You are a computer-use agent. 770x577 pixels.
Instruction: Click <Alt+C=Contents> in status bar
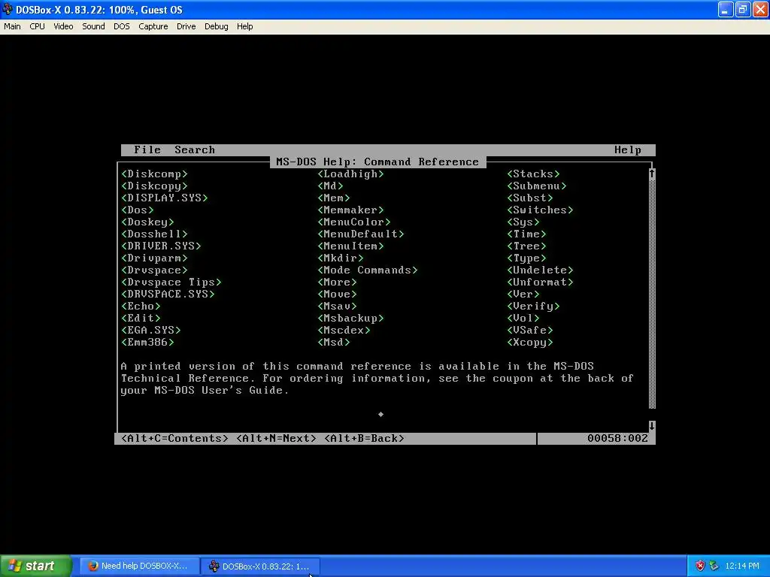point(174,438)
